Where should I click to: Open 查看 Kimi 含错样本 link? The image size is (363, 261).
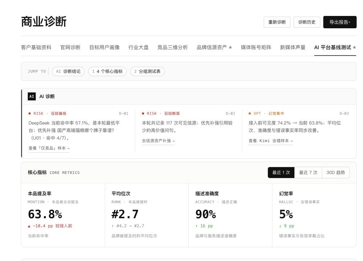coord(271,141)
